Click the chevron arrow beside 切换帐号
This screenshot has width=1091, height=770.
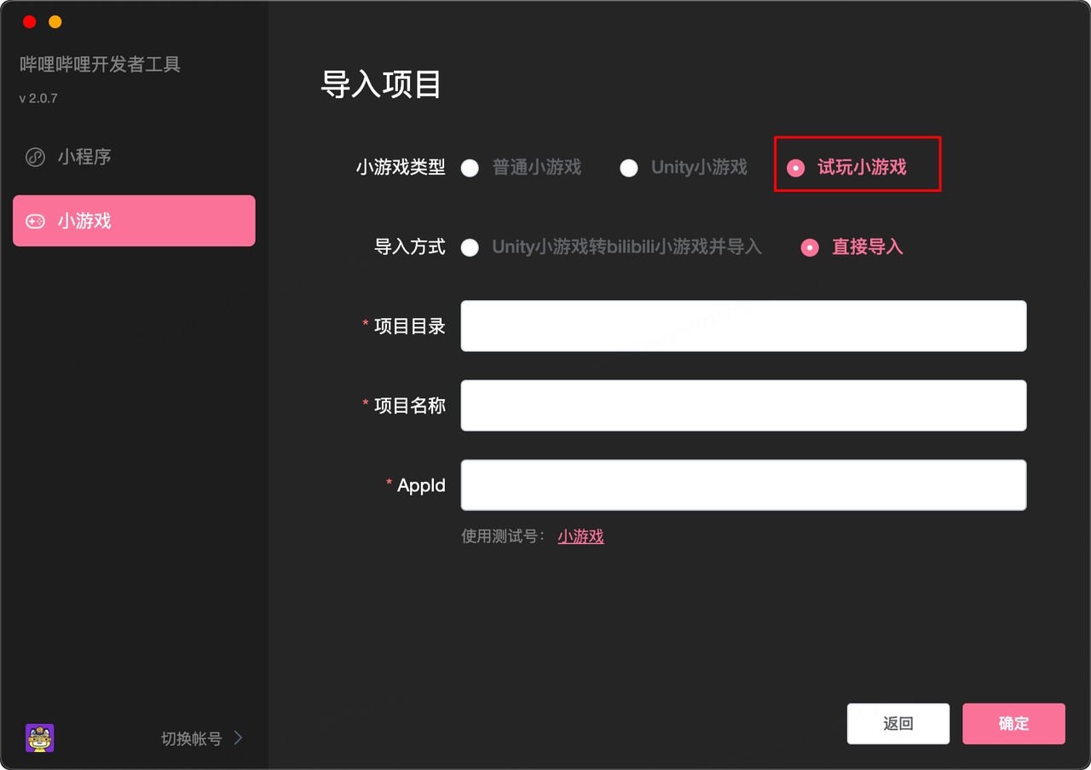coord(239,738)
